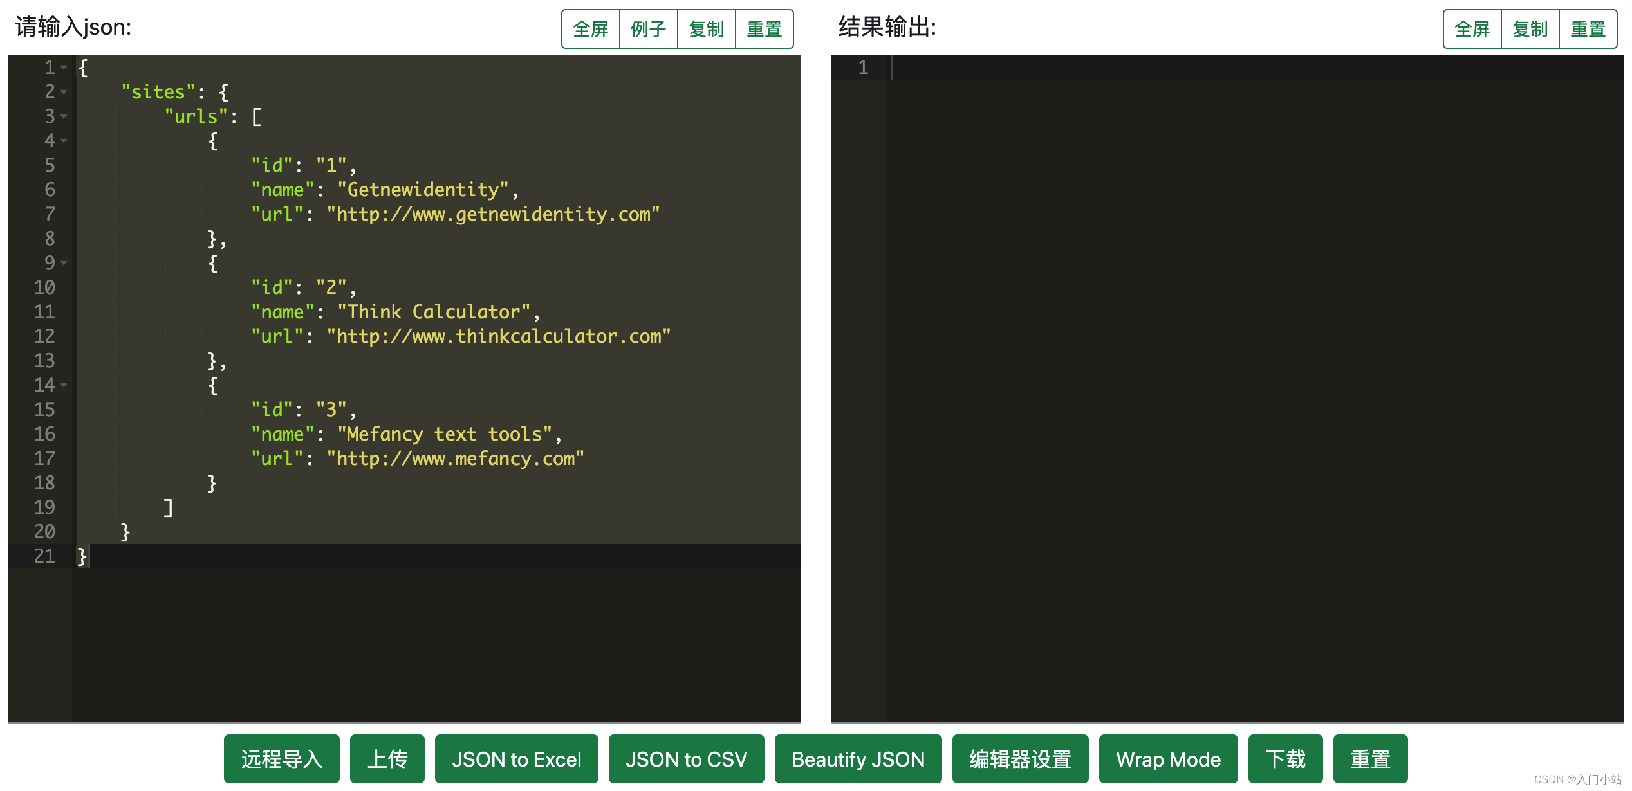Copy input JSON with 复制 button
Image resolution: width=1632 pixels, height=791 pixels.
coord(706,29)
